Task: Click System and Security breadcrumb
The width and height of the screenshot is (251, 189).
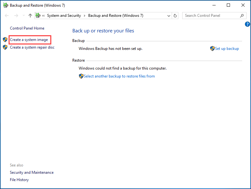Action: (64, 16)
